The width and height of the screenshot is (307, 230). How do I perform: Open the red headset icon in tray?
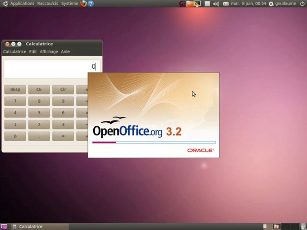[x=183, y=4]
